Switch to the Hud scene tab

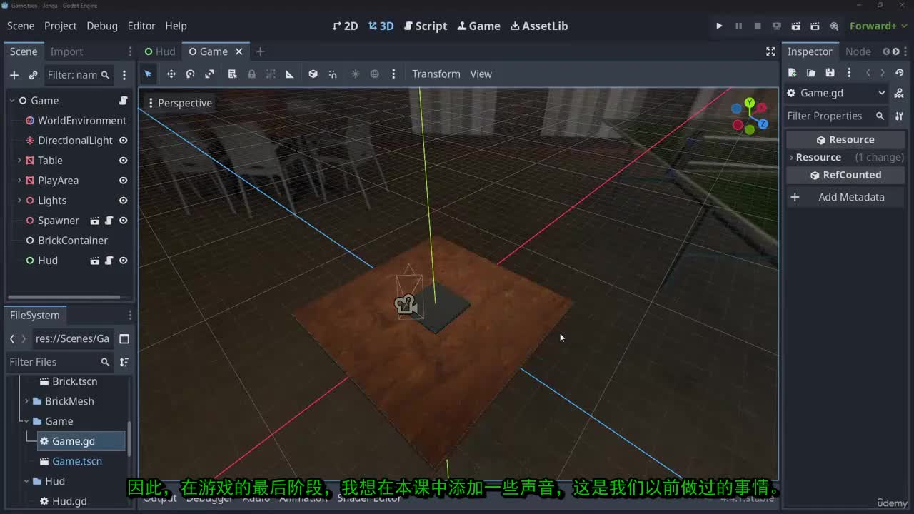point(160,51)
